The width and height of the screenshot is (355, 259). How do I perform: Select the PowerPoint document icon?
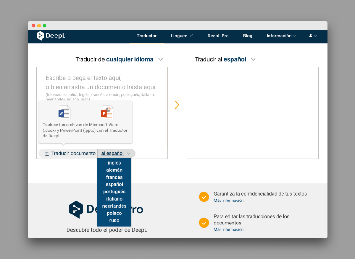pyautogui.click(x=107, y=112)
